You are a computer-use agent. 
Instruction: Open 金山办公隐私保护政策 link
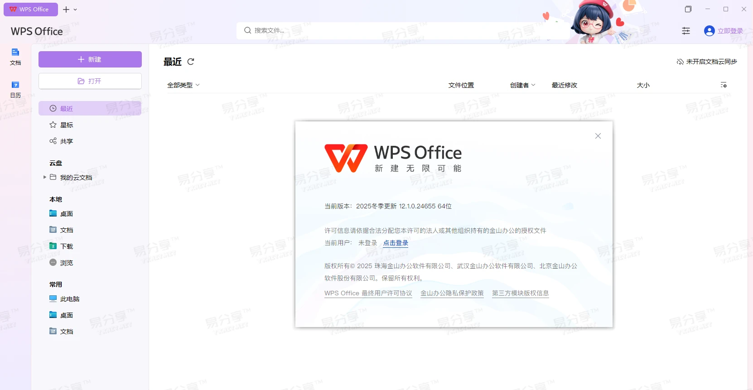click(x=452, y=293)
